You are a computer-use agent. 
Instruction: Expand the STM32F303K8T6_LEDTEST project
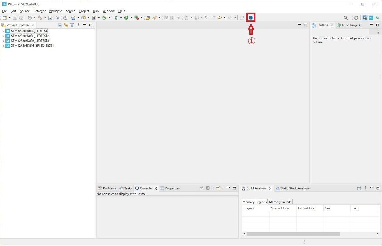pyautogui.click(x=3, y=31)
